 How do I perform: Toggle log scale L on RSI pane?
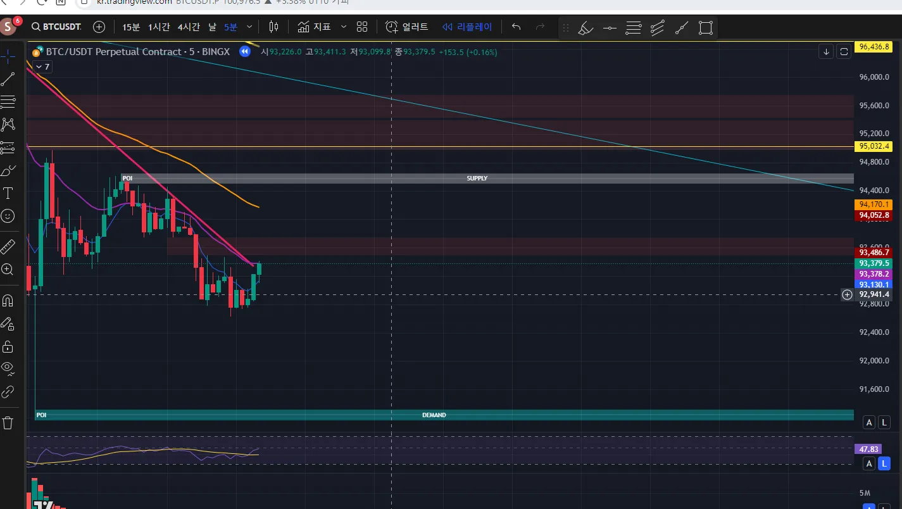tap(884, 464)
